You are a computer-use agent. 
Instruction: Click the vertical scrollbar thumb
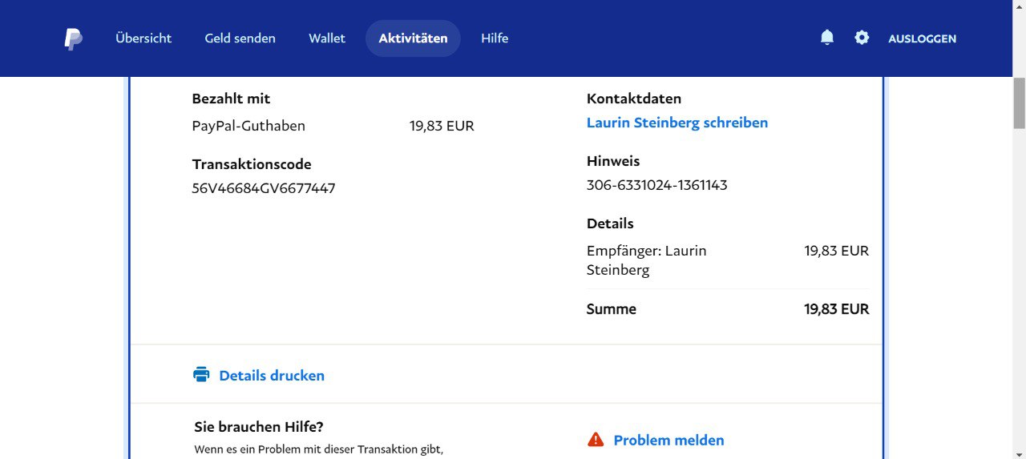1019,103
